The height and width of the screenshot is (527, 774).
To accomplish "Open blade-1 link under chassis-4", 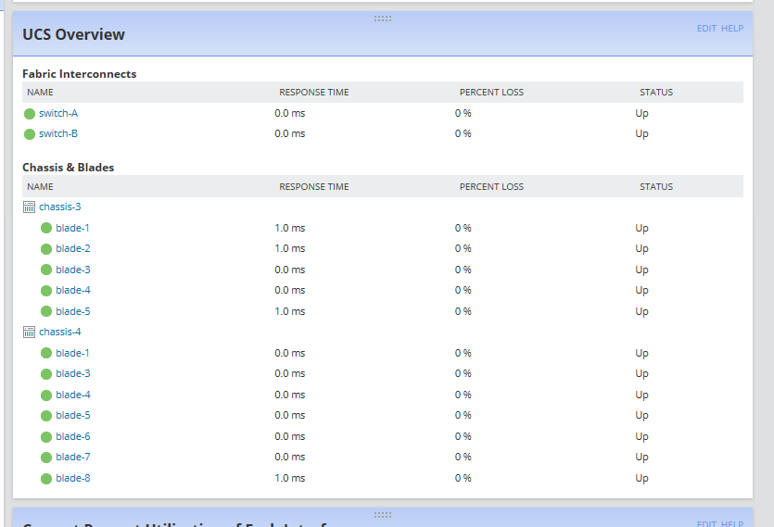I will coord(72,353).
